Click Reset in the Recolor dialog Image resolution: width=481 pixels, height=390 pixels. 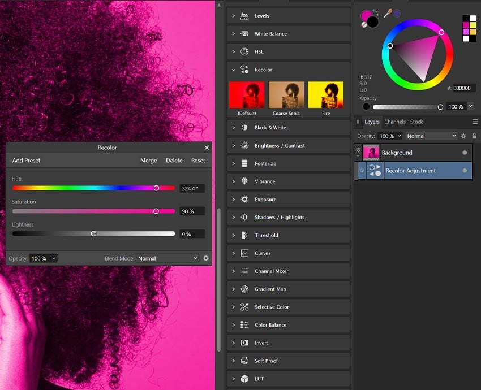198,160
